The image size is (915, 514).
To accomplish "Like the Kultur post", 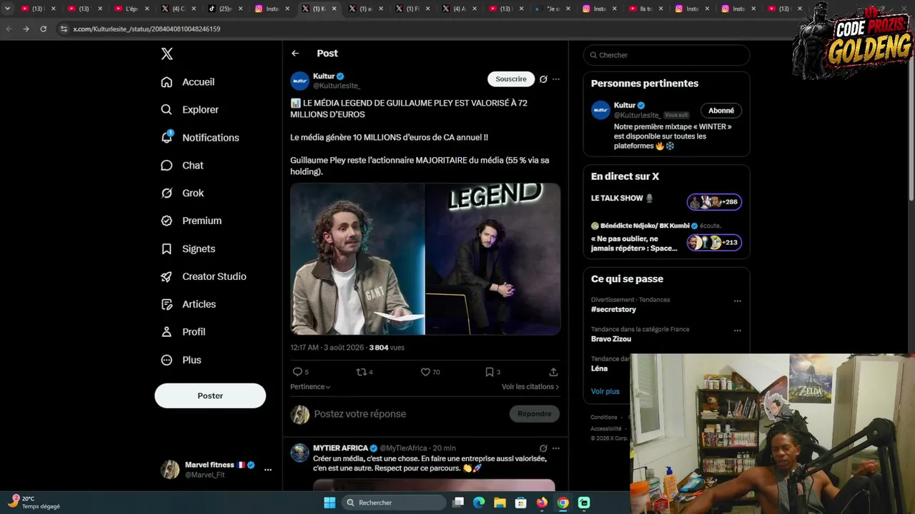I will pyautogui.click(x=425, y=372).
